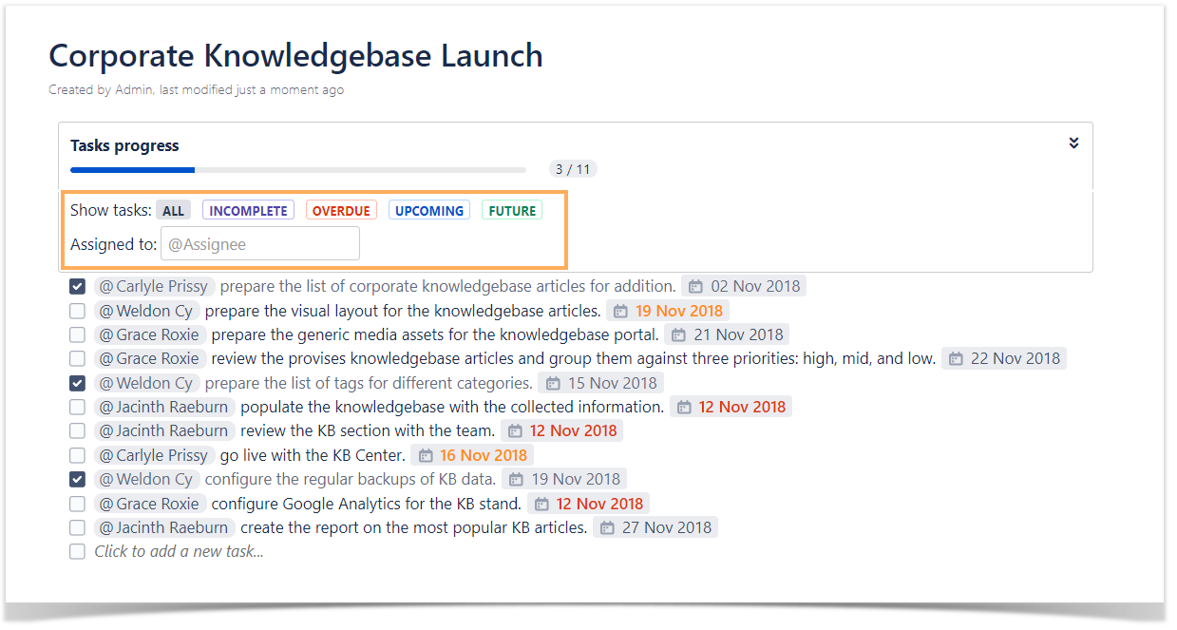Image resolution: width=1177 pixels, height=630 pixels.
Task: Click calendar icon on populate knowledgebase task
Action: point(684,407)
